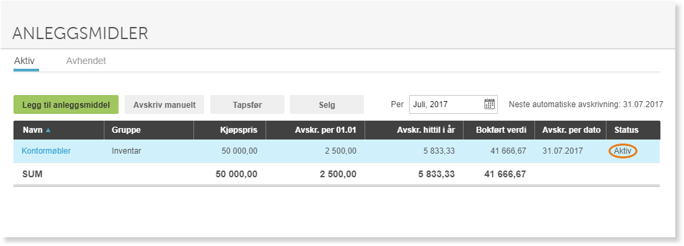
Task: Click the Juli, 2017 date field
Action: click(454, 104)
